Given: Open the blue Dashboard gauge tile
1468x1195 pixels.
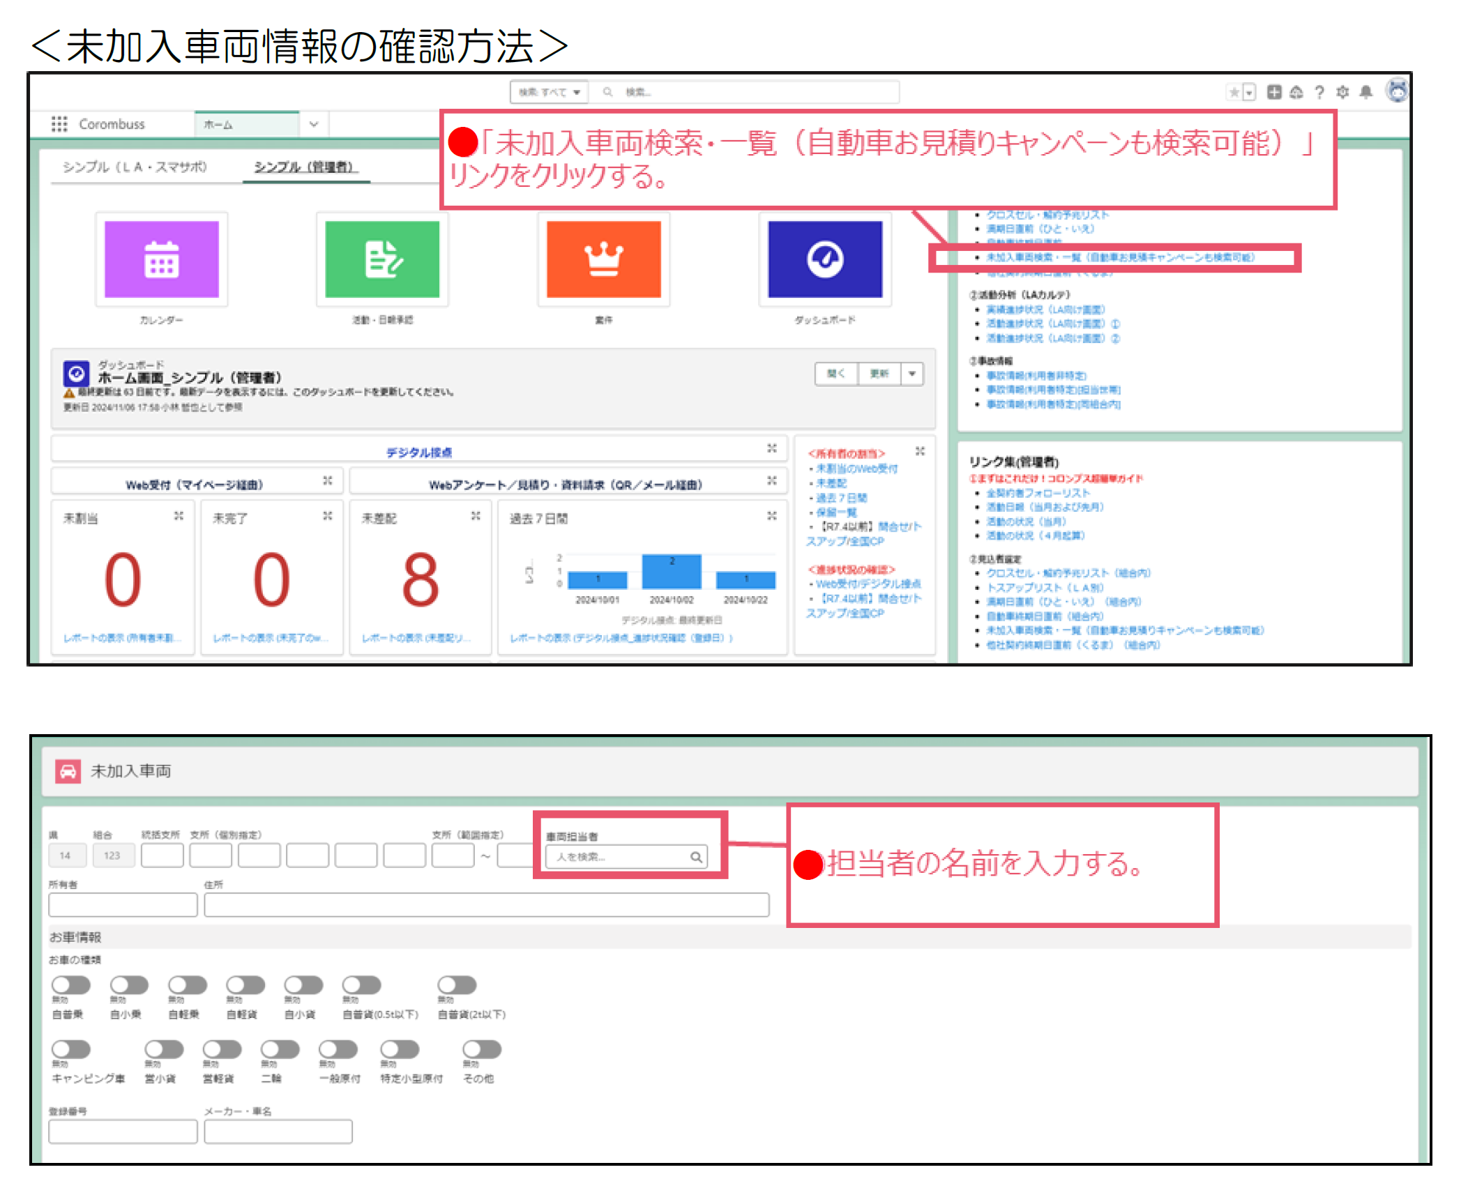Looking at the screenshot, I should point(824,259).
